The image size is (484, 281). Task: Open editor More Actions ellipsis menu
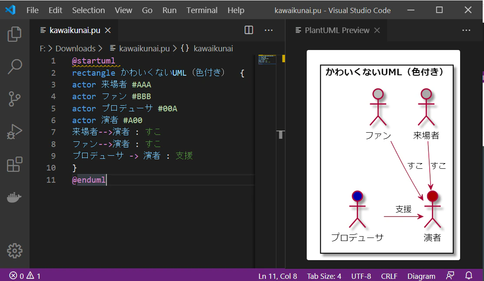click(x=269, y=30)
